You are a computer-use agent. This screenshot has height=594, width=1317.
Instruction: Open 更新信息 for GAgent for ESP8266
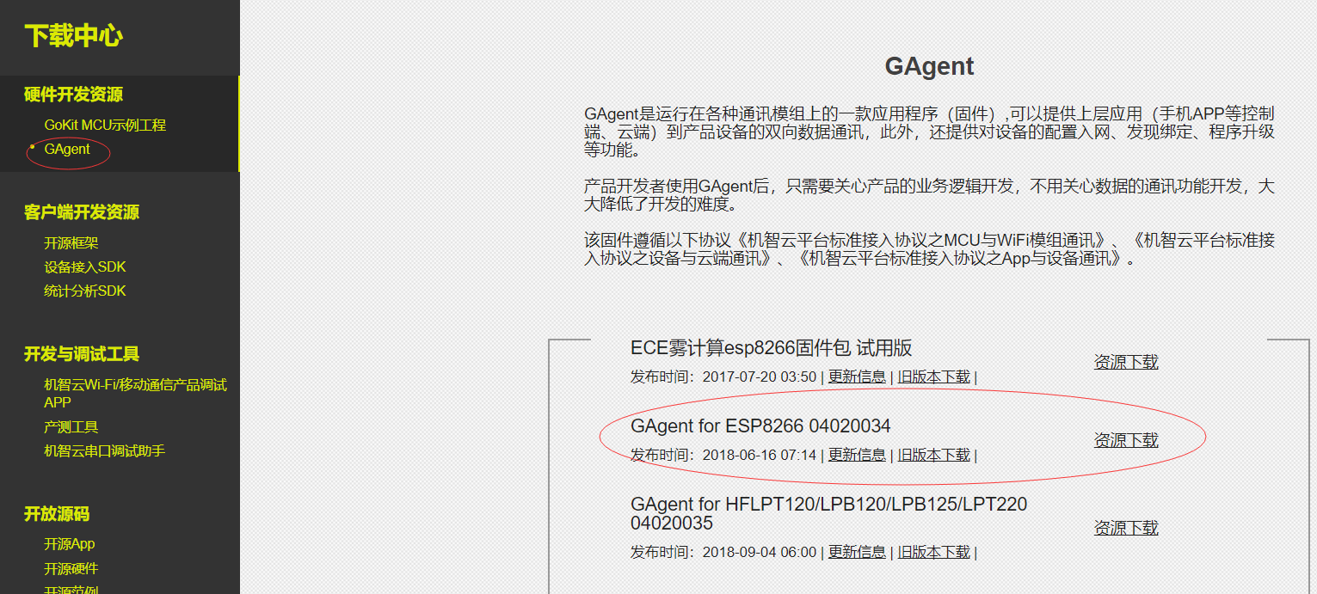857,455
